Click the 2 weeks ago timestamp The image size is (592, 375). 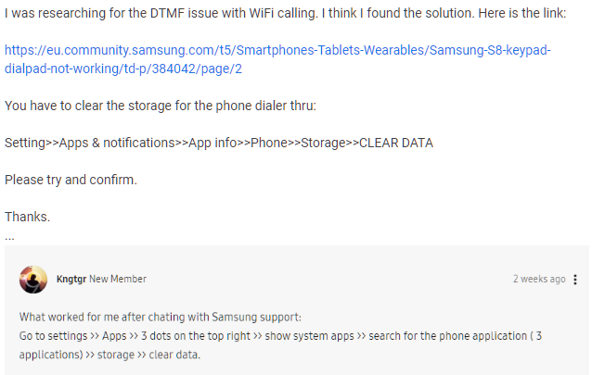[539, 279]
